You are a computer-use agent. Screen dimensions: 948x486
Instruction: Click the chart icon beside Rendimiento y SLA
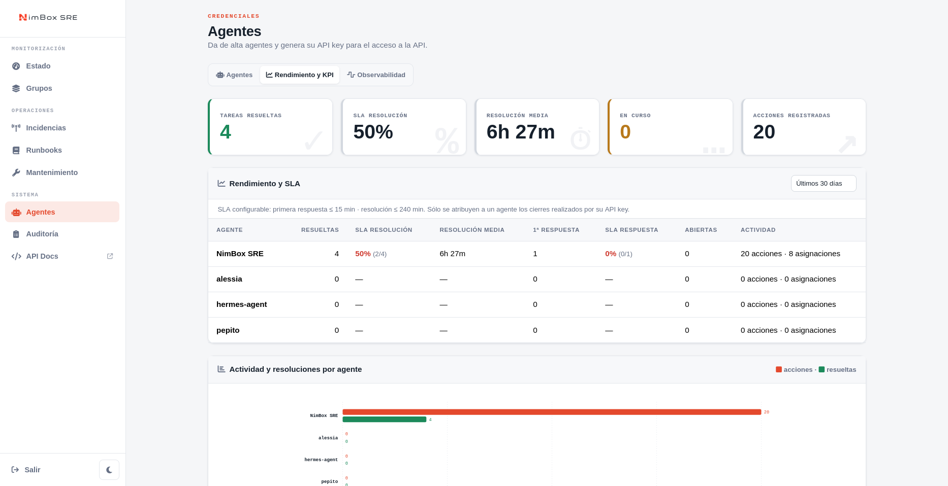coord(222,183)
